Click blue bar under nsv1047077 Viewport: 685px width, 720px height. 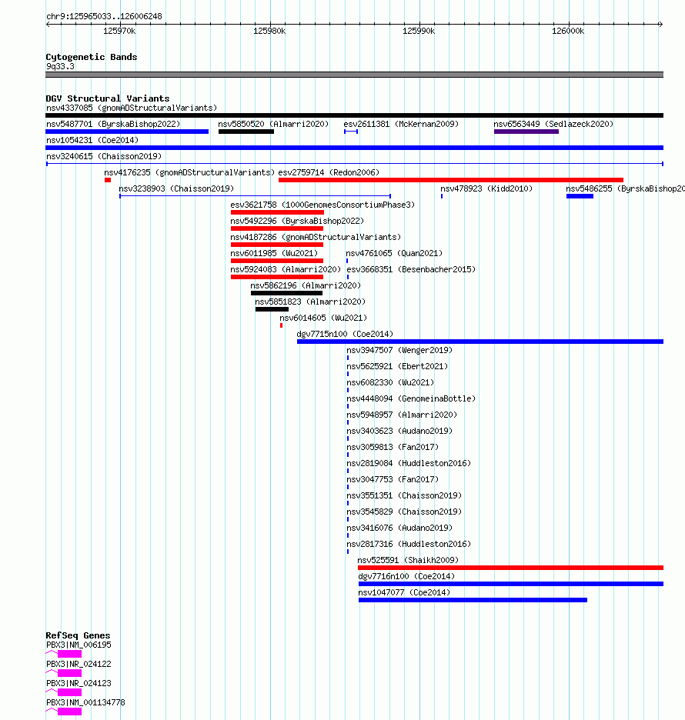[x=473, y=600]
